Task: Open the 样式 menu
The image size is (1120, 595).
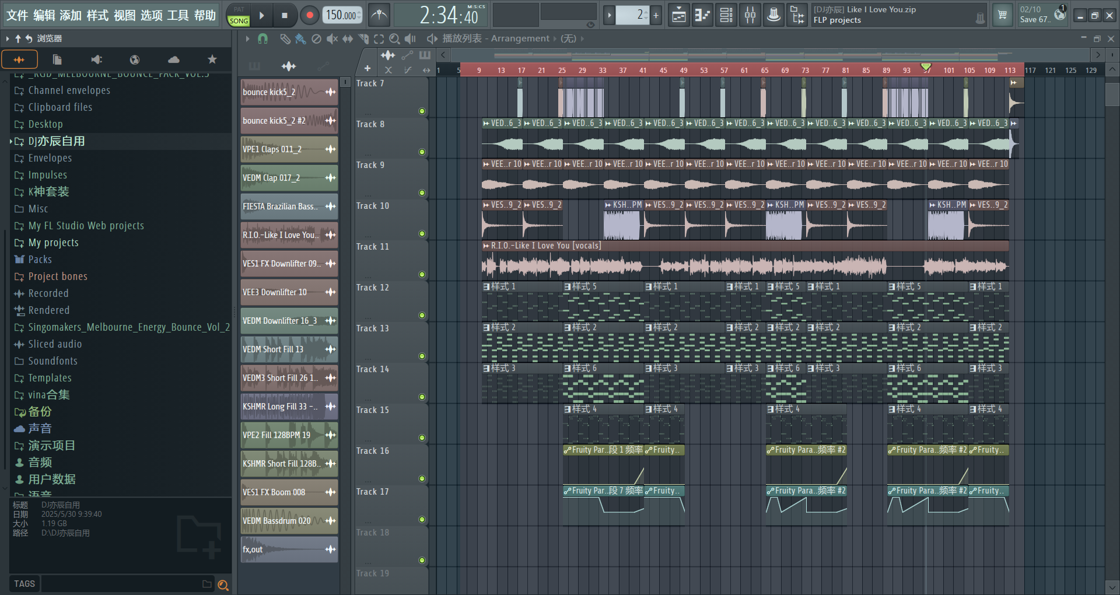Action: tap(97, 15)
